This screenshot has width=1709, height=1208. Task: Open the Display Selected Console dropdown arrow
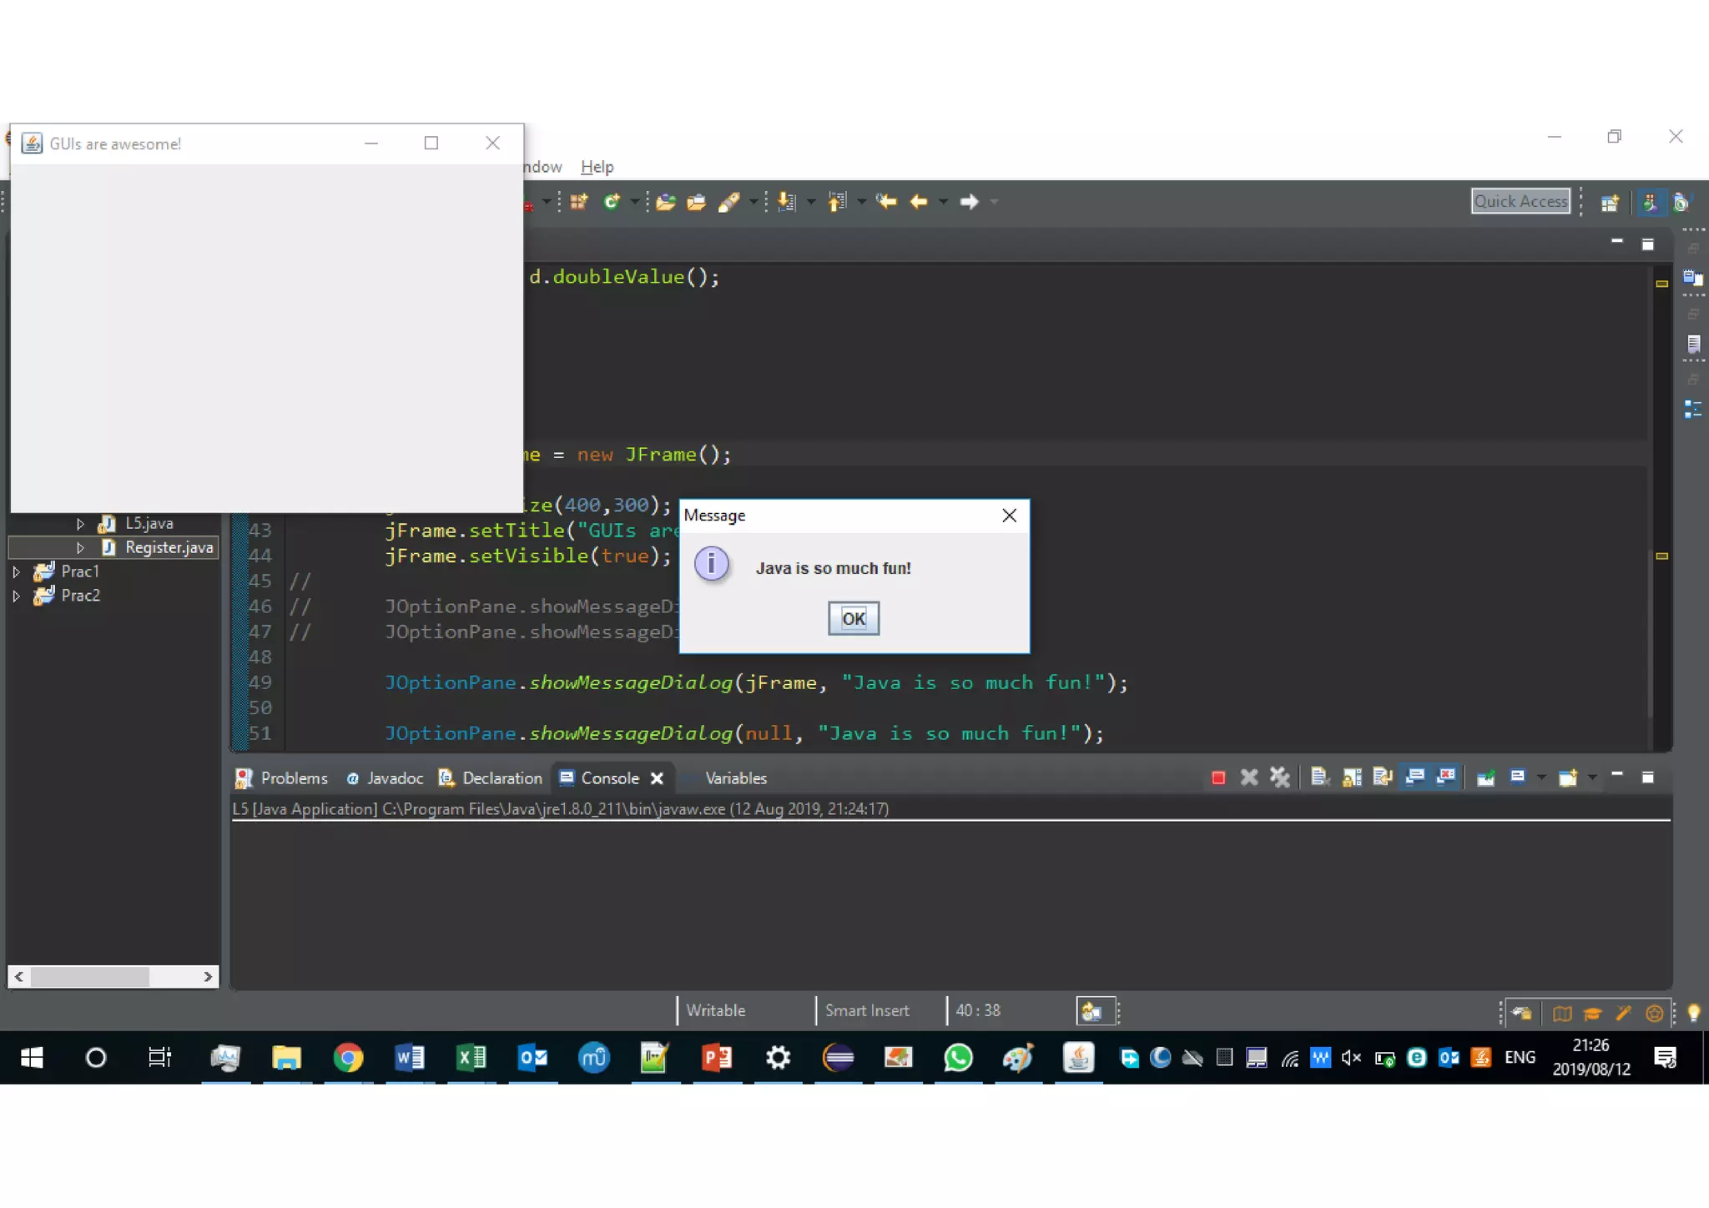point(1540,778)
